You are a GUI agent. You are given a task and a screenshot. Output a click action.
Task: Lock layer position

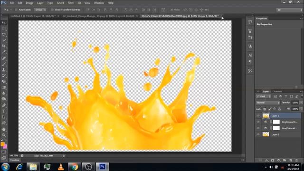click(275, 109)
